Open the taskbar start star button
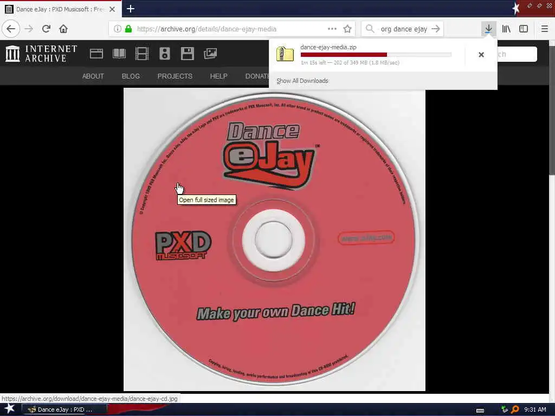This screenshot has height=416, width=555. (9, 409)
